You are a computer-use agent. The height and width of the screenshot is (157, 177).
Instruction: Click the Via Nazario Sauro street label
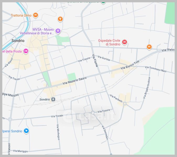[x=74, y=81]
